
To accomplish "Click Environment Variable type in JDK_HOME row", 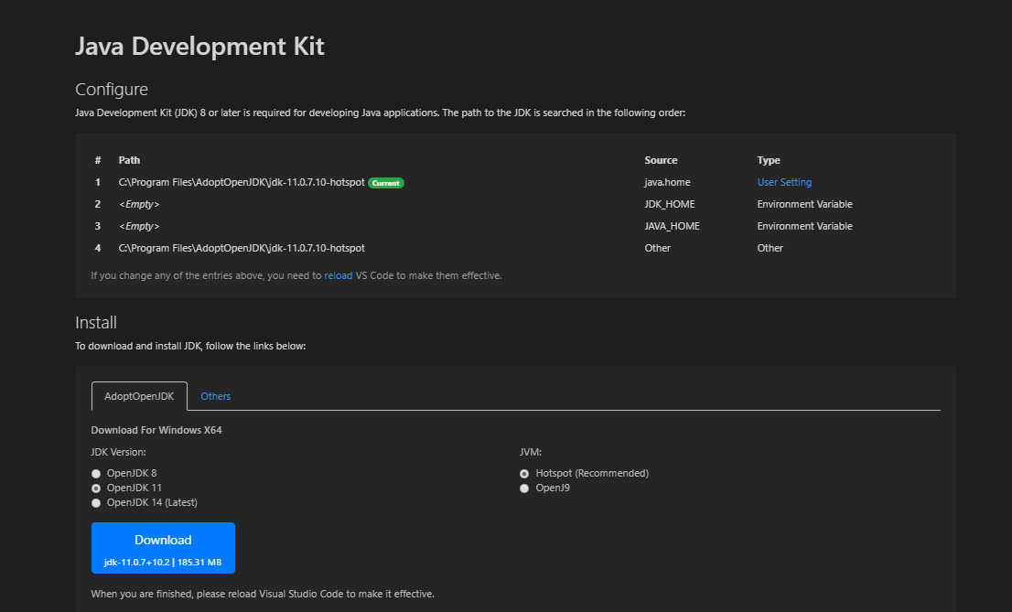I will 805,205.
